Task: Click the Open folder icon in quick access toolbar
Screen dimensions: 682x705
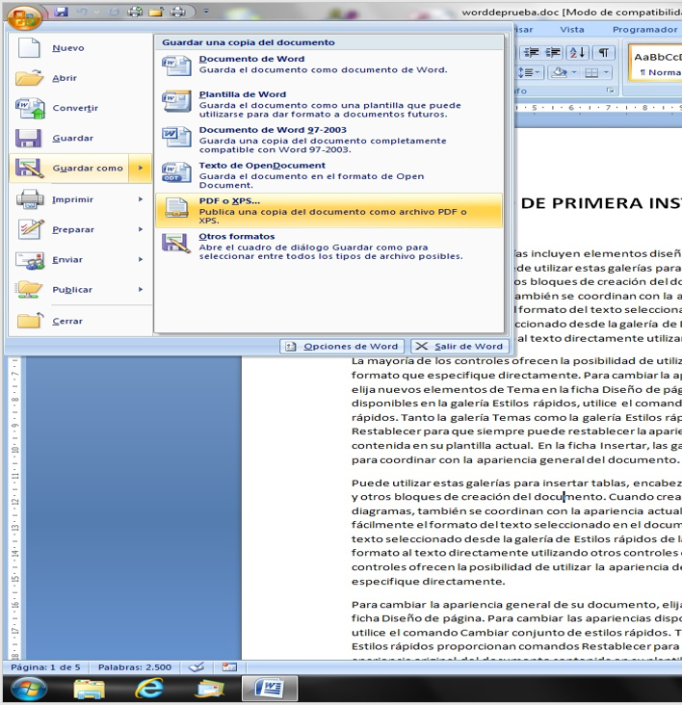Action: (x=156, y=12)
